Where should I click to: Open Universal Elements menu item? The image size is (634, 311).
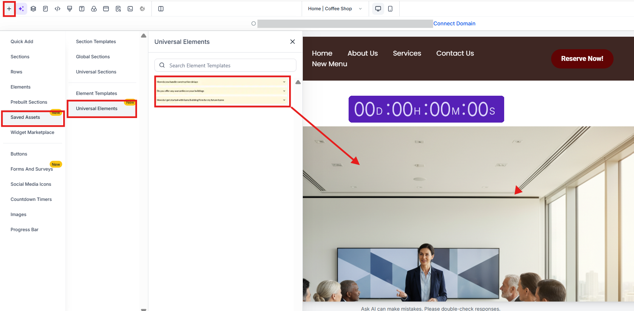[x=97, y=109]
